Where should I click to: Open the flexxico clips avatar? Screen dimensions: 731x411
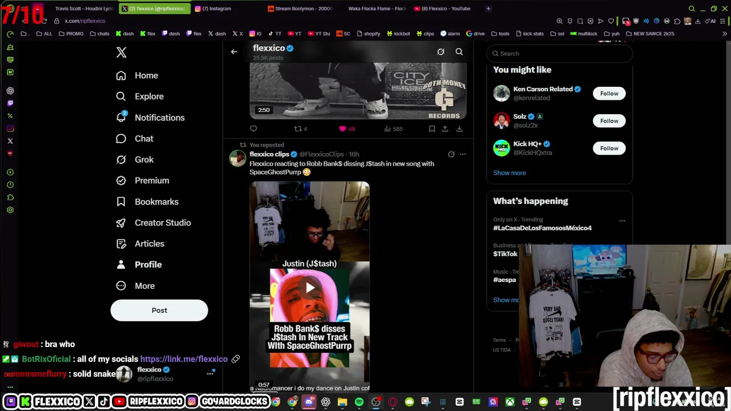[x=238, y=158]
